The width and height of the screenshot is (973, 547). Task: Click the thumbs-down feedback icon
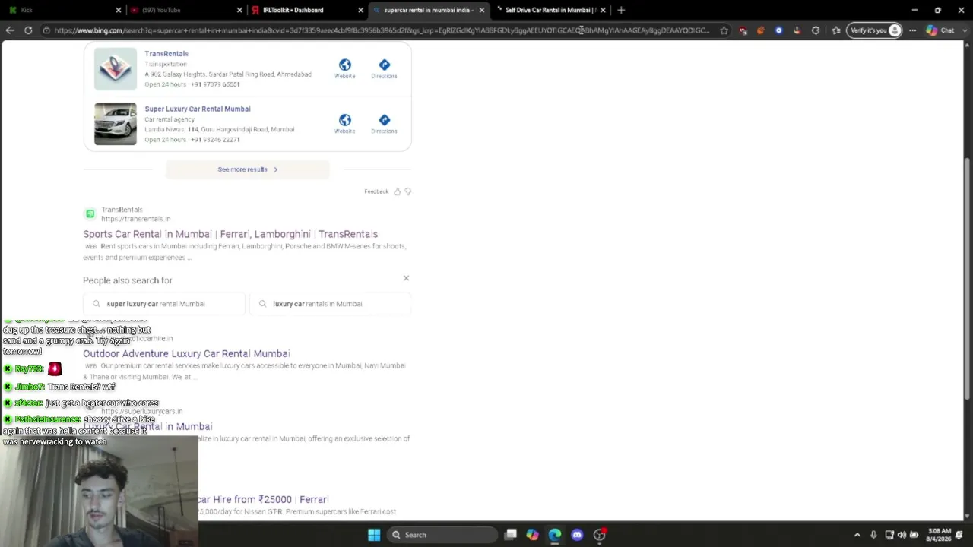[408, 191]
